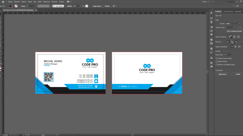This screenshot has width=243, height=136.
Task: Open the Nesne menu
Action: [24, 2]
